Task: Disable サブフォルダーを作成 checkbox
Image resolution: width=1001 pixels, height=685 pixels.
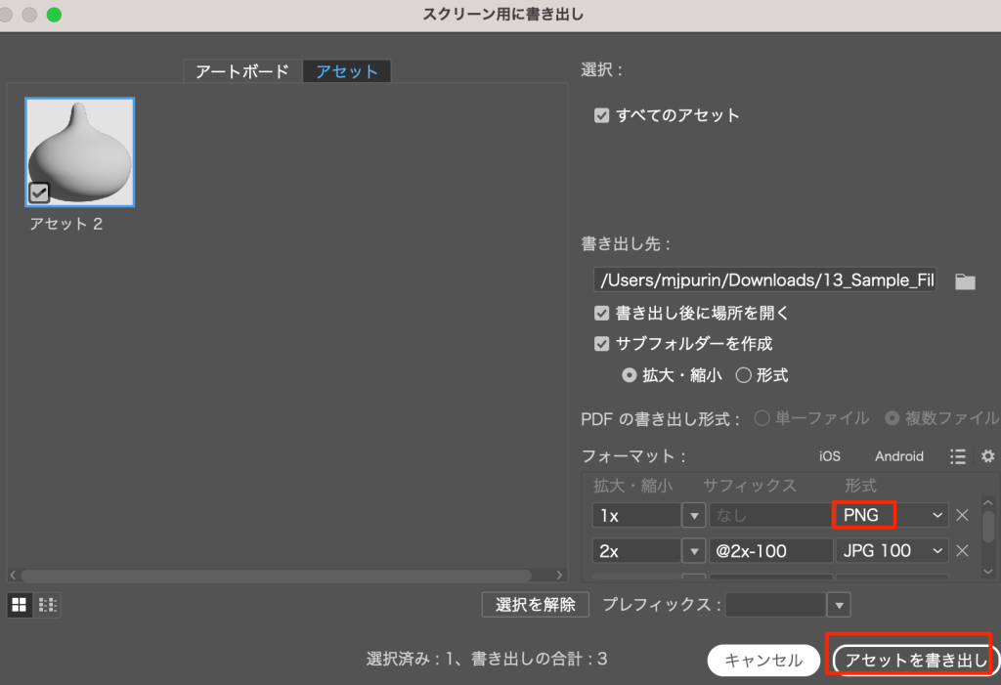Action: point(602,344)
